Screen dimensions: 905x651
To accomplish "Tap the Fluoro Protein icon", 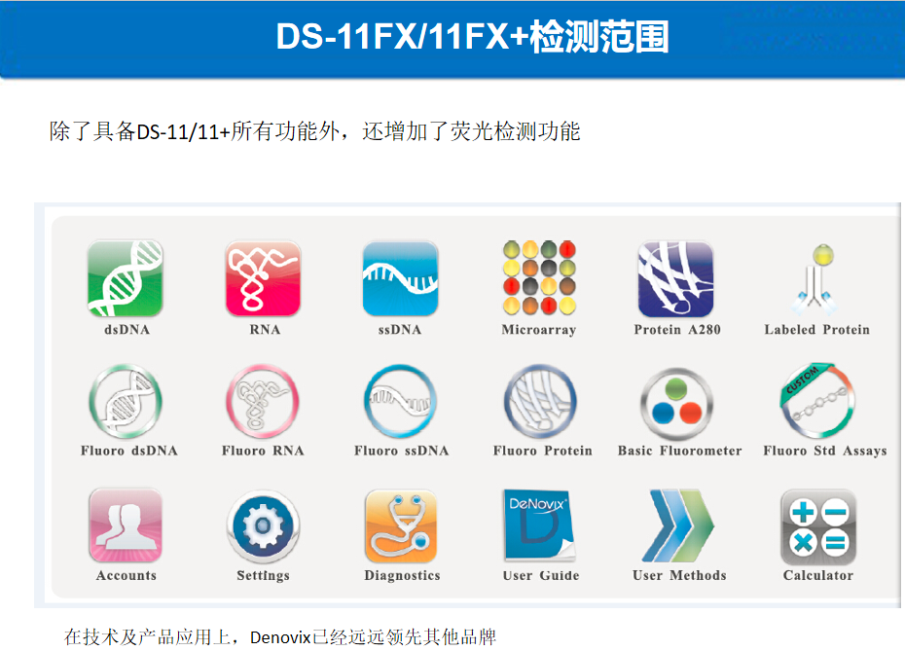I will coord(540,401).
